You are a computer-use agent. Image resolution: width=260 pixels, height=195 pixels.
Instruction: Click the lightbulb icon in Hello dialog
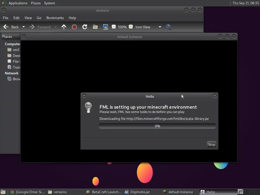coord(88,108)
